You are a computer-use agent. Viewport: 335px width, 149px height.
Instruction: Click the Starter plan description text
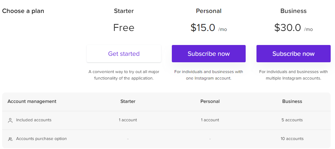(x=124, y=75)
